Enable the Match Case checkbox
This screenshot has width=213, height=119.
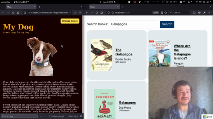[x=67, y=116]
